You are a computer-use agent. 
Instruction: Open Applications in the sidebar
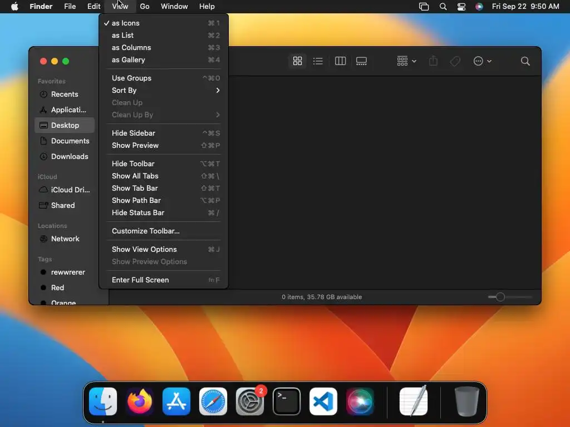(x=65, y=110)
